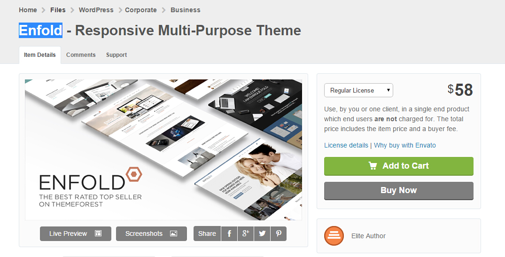Viewport: 505px width, 257px height.
Task: Pin the theme on Pinterest
Action: (279, 234)
